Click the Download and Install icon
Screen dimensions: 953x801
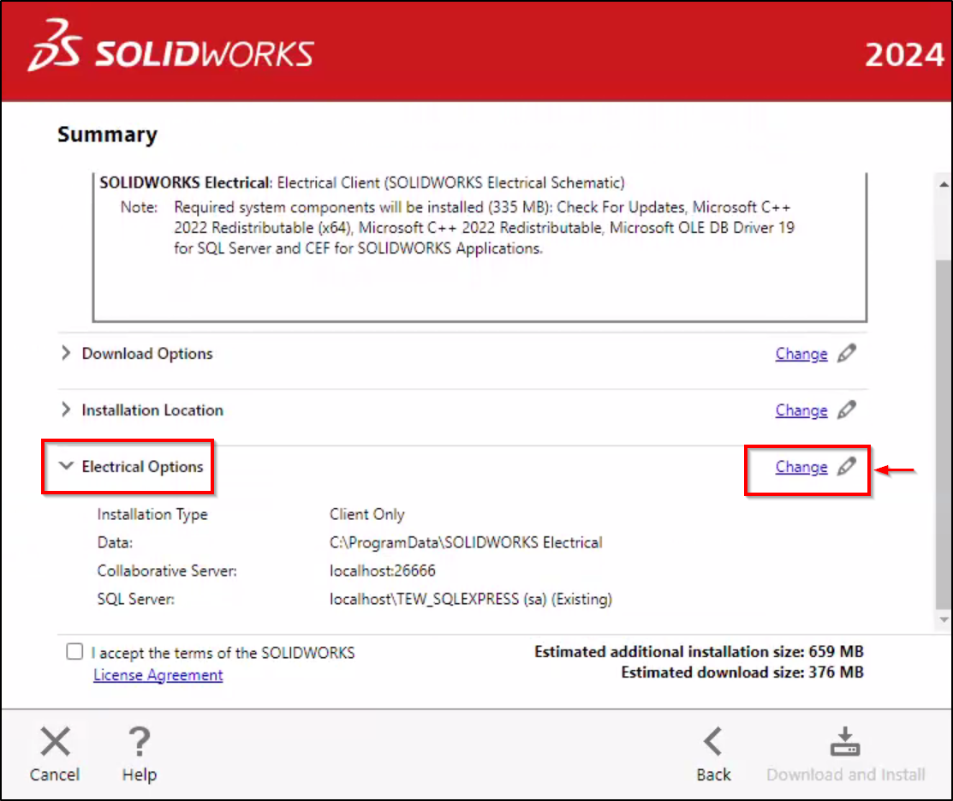pyautogui.click(x=845, y=741)
